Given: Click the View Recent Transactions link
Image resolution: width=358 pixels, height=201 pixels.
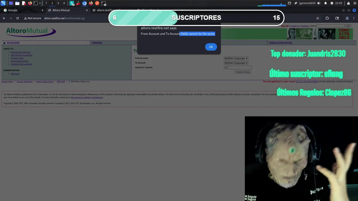Looking at the screenshot, I should point(22,55).
